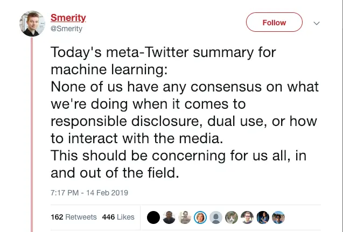Click the gray default silhouette avatar
Viewport: 343px width, 232px height.
[216, 217]
